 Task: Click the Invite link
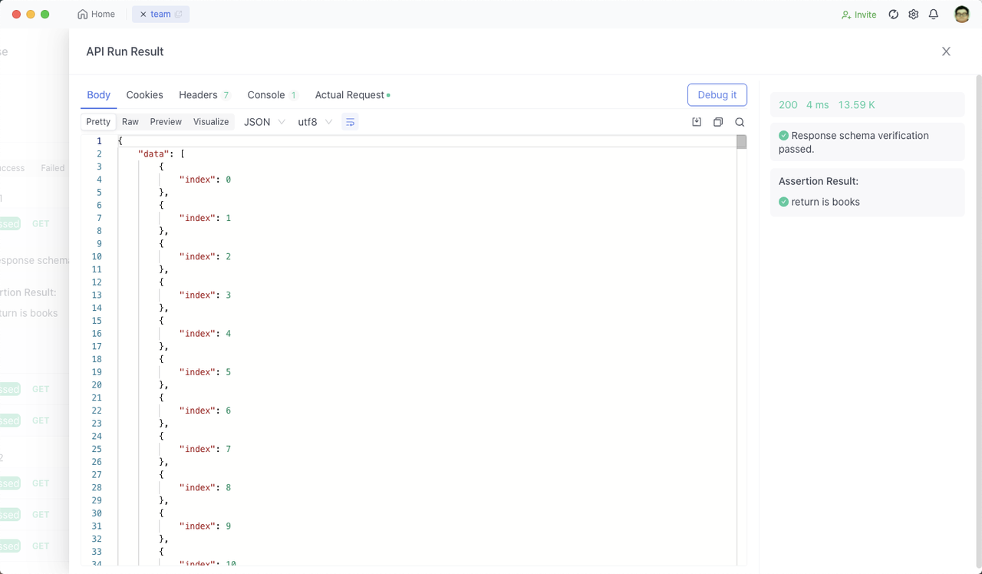(859, 15)
